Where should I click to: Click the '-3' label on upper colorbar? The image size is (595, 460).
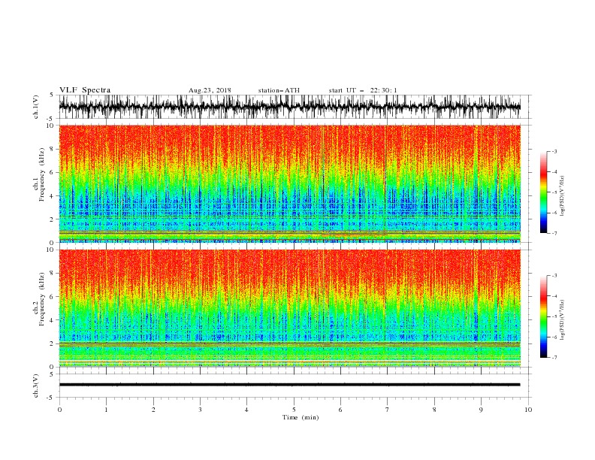(x=554, y=151)
